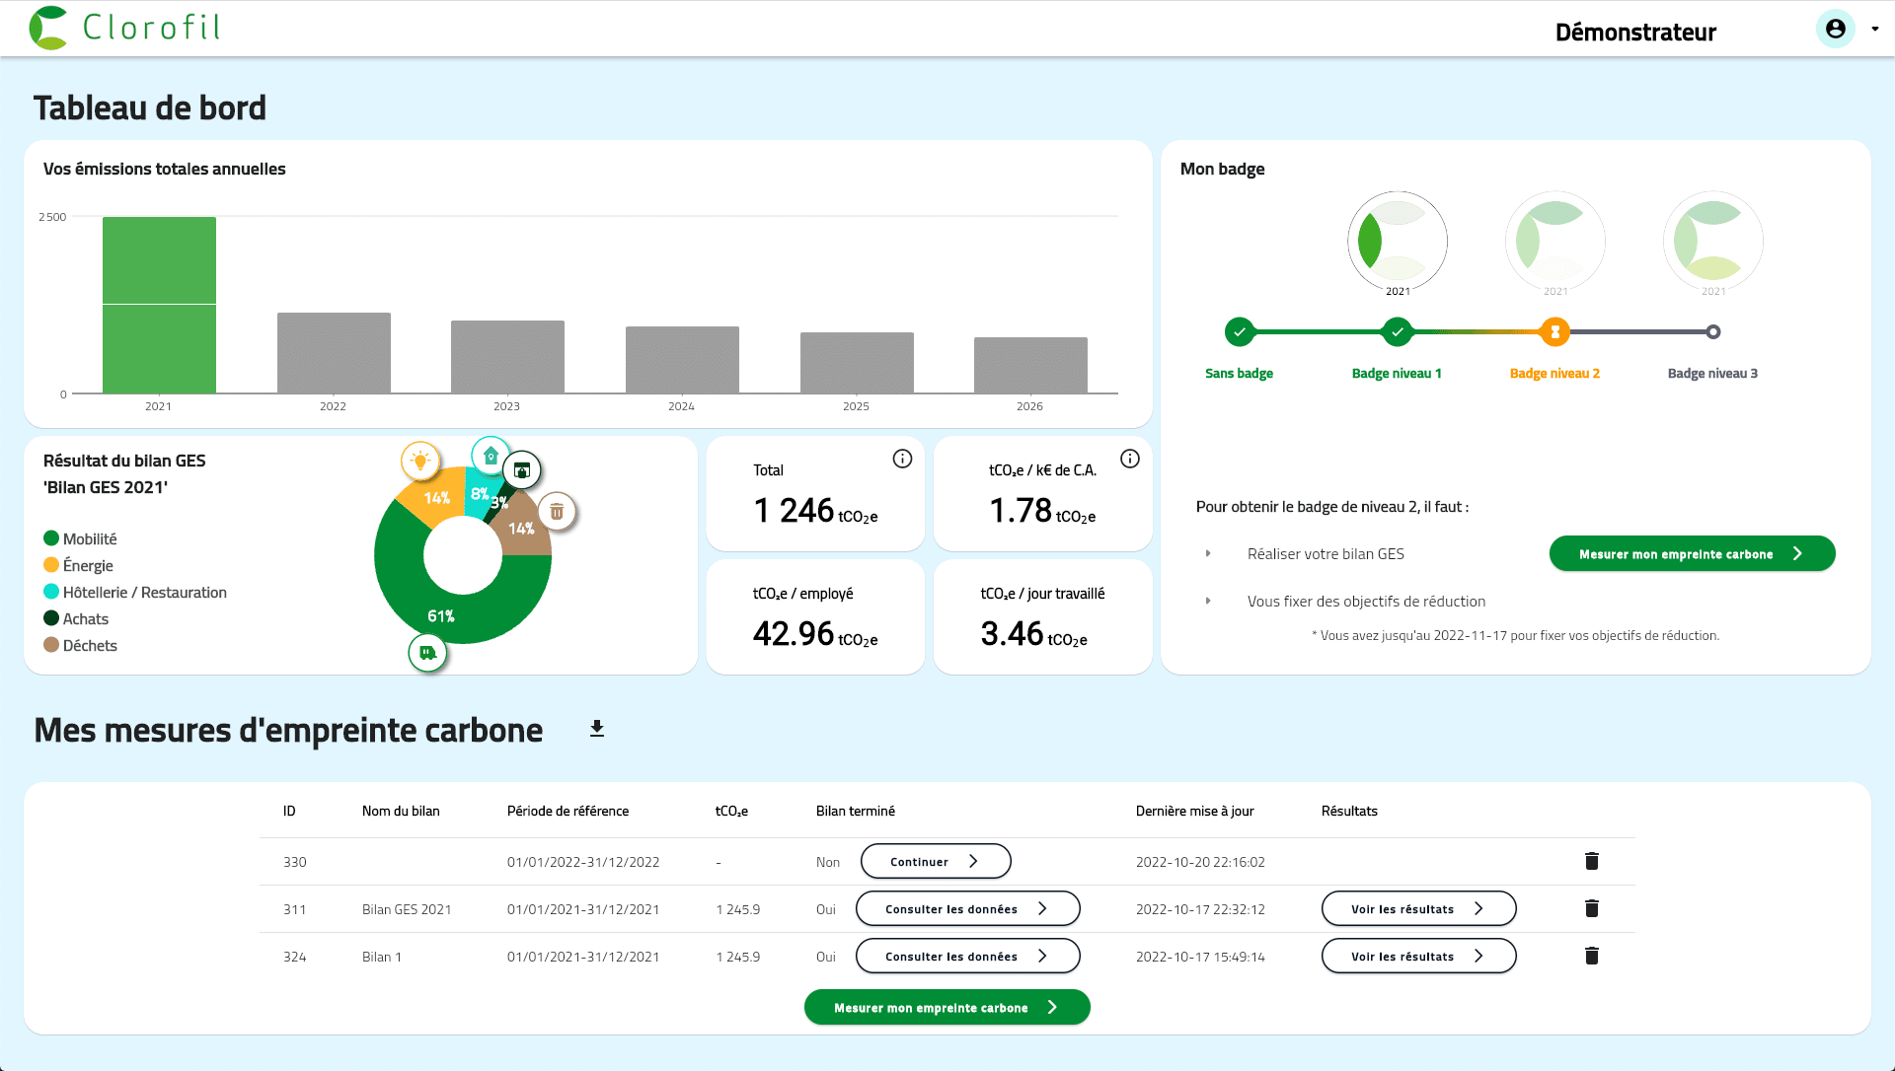Viewport: 1895px width, 1071px height.
Task: Click Voir les résultats for Bilan 1
Action: point(1417,956)
